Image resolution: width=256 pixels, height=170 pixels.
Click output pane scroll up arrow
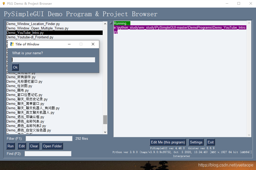coord(249,23)
